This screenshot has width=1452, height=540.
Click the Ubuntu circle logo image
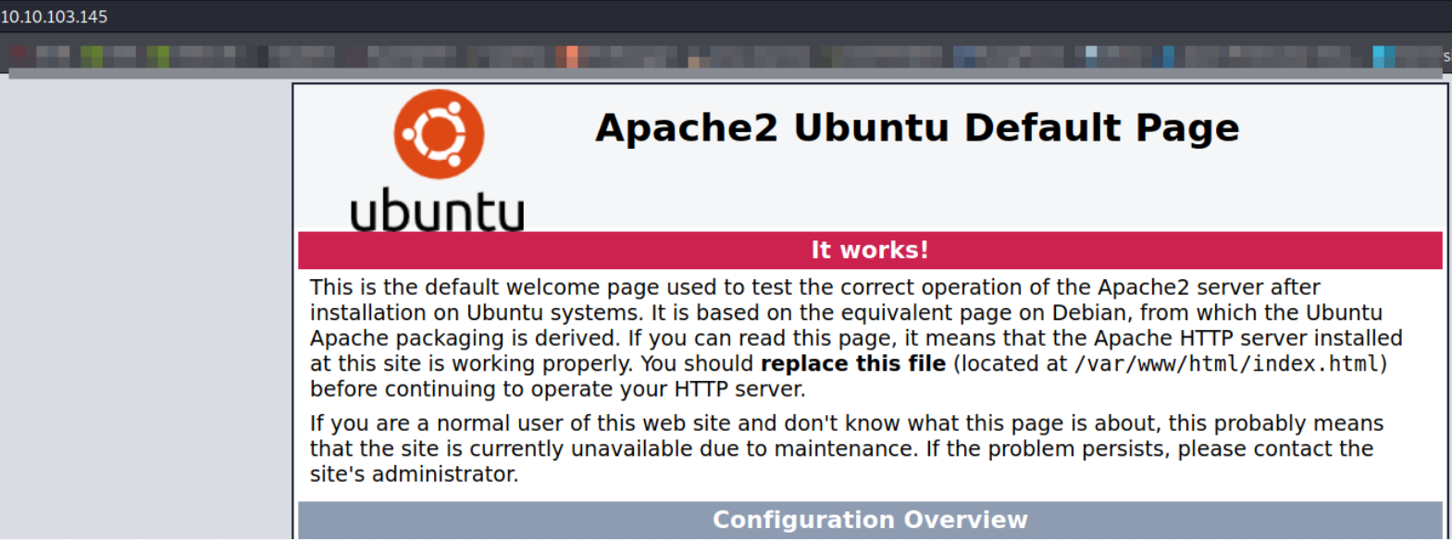pyautogui.click(x=439, y=134)
